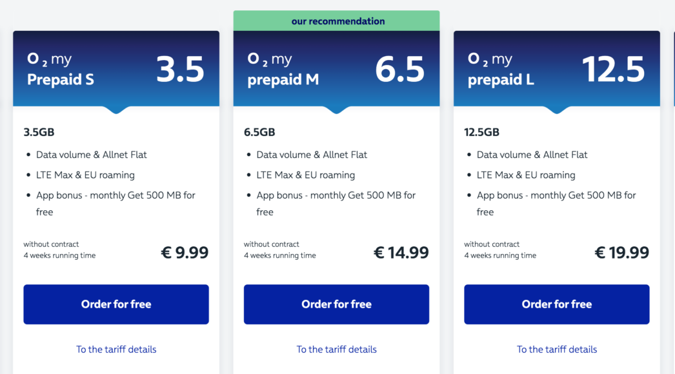675x374 pixels.
Task: Click the € 19.99 price on prepaid L
Action: point(622,252)
